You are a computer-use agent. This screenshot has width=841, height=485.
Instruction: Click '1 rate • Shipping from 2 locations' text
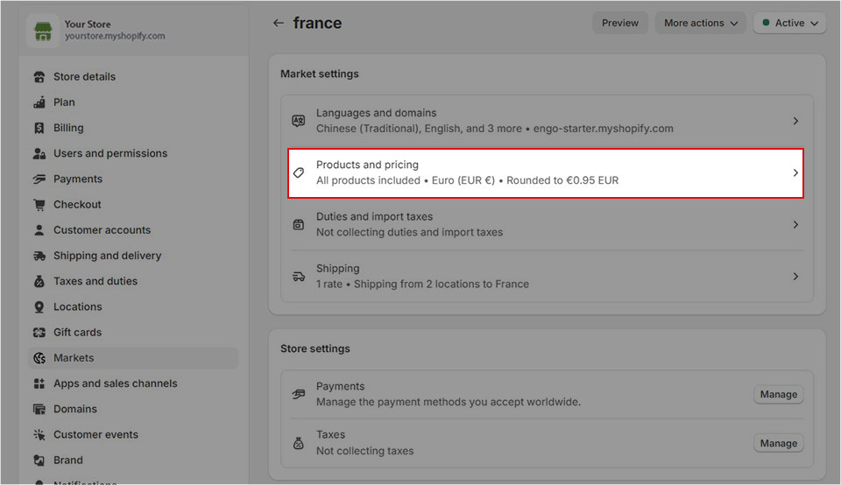(422, 284)
